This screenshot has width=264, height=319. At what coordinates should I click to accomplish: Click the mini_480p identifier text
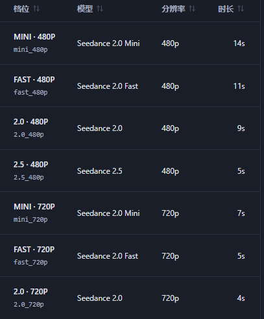pos(30,50)
